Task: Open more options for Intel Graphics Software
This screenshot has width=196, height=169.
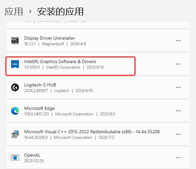Action: (x=178, y=64)
